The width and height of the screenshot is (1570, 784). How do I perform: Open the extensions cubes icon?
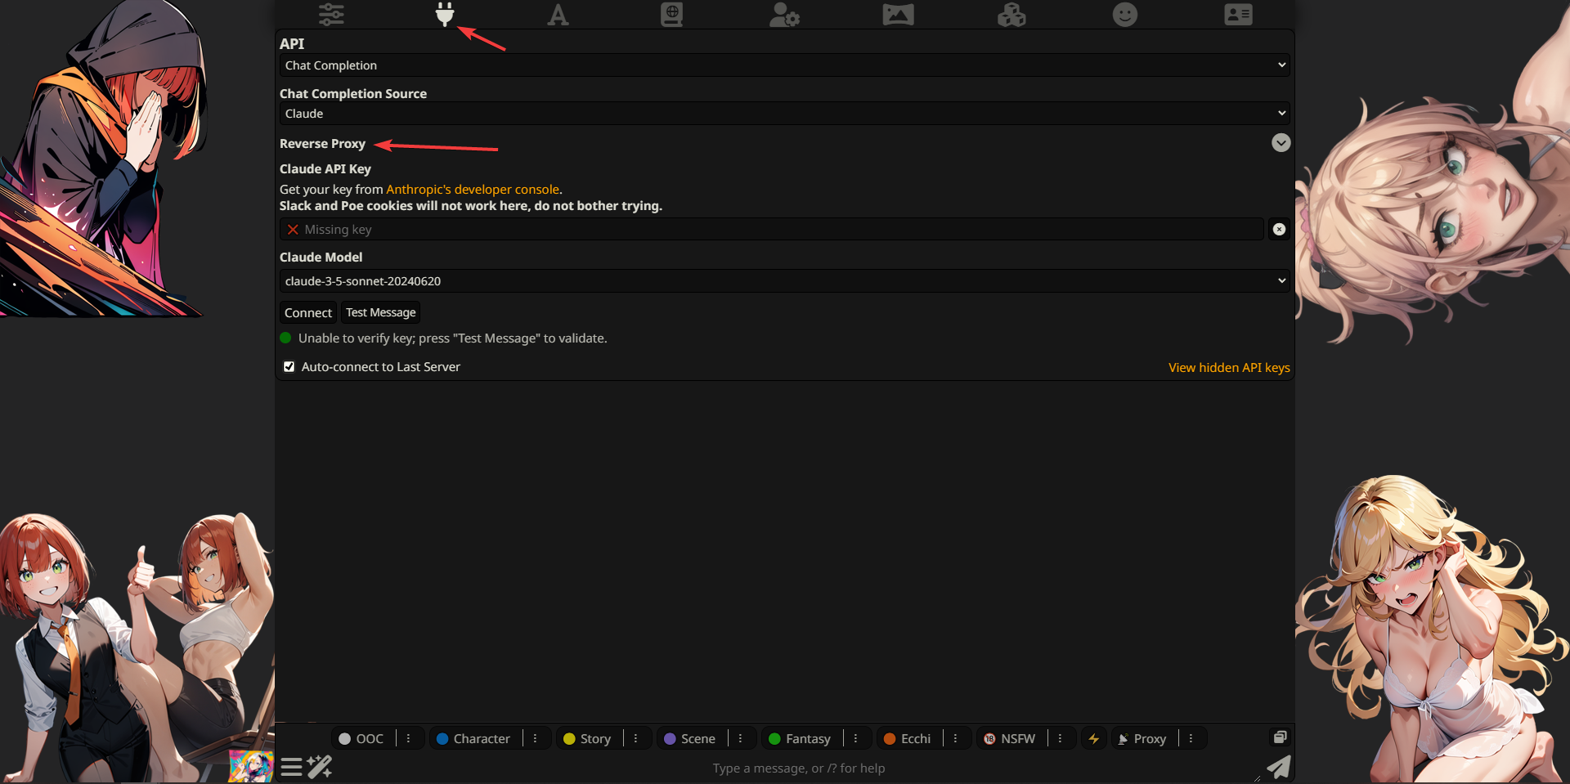click(x=1012, y=15)
